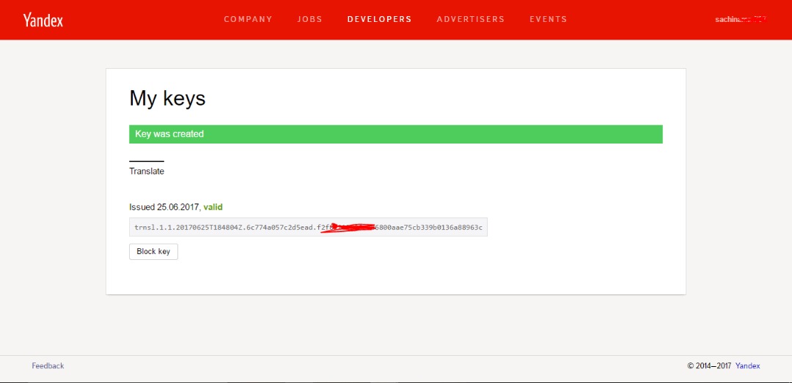
Task: Select the Translate tab
Action: tap(147, 171)
